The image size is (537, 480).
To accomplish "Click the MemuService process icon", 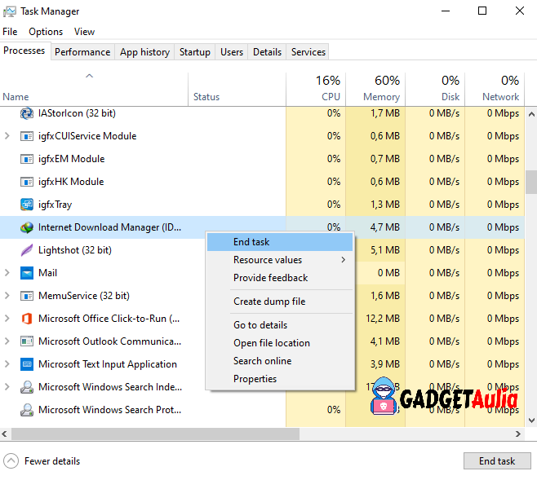I will coord(27,296).
